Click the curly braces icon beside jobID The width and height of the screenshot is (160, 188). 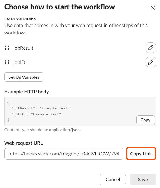7,62
